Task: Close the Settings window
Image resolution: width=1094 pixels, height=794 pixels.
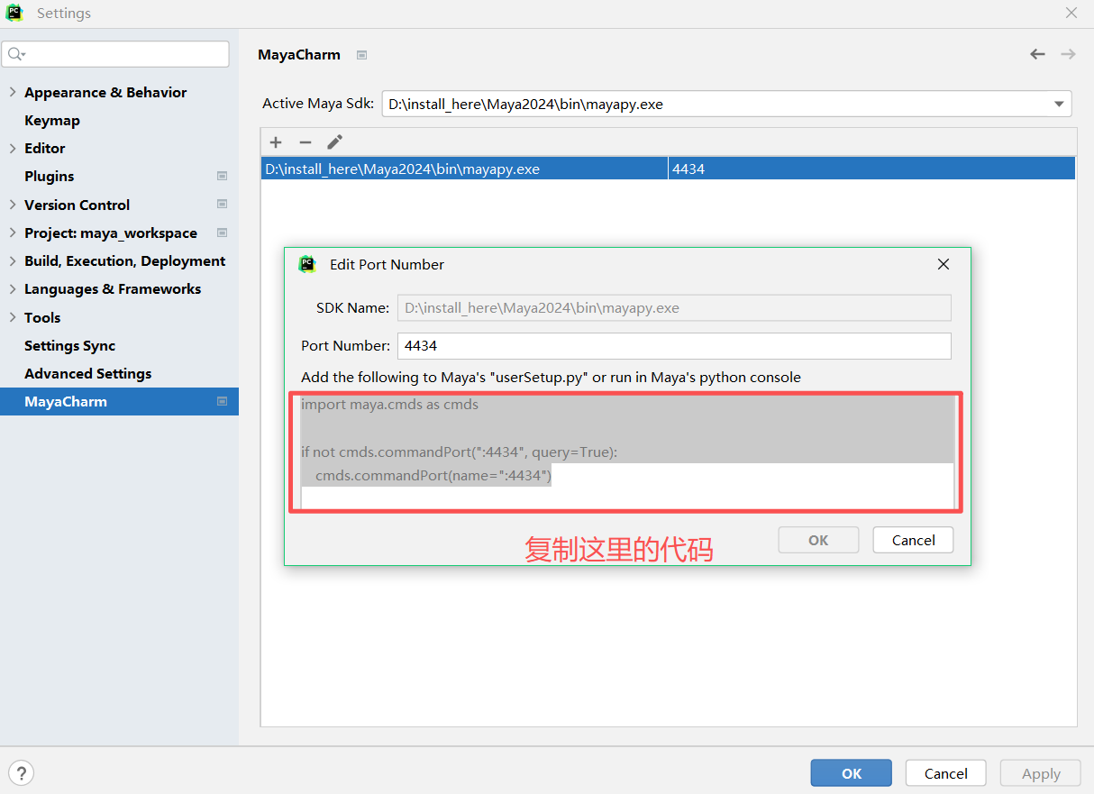Action: pos(1071,14)
